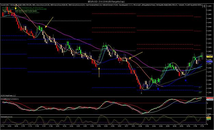The height and width of the screenshot is (130, 214).
Task: Click the blue price marker on axis
Action: click(x=210, y=62)
